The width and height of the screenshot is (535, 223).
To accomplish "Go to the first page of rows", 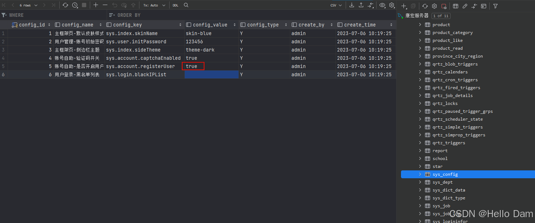I will (x=4, y=5).
